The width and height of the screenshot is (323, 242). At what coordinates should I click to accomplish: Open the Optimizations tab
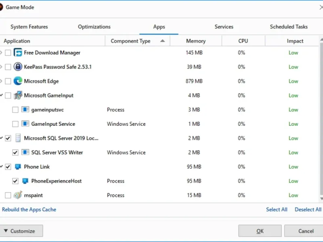pos(94,27)
